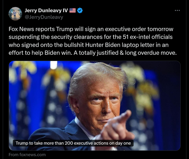Click the words "Fox News reports" in tweet

click(32, 29)
